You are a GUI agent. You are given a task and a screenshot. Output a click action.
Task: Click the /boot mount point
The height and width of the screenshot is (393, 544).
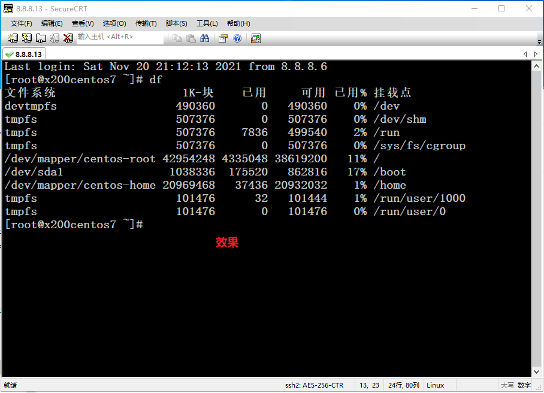pos(389,172)
